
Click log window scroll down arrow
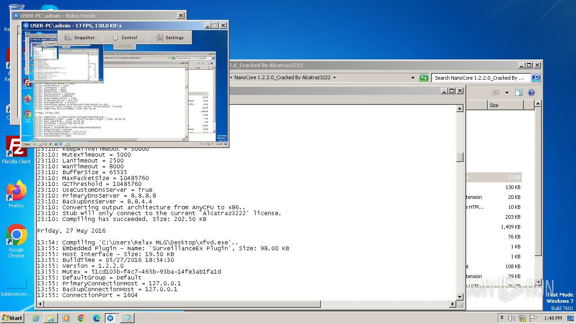tap(459, 297)
